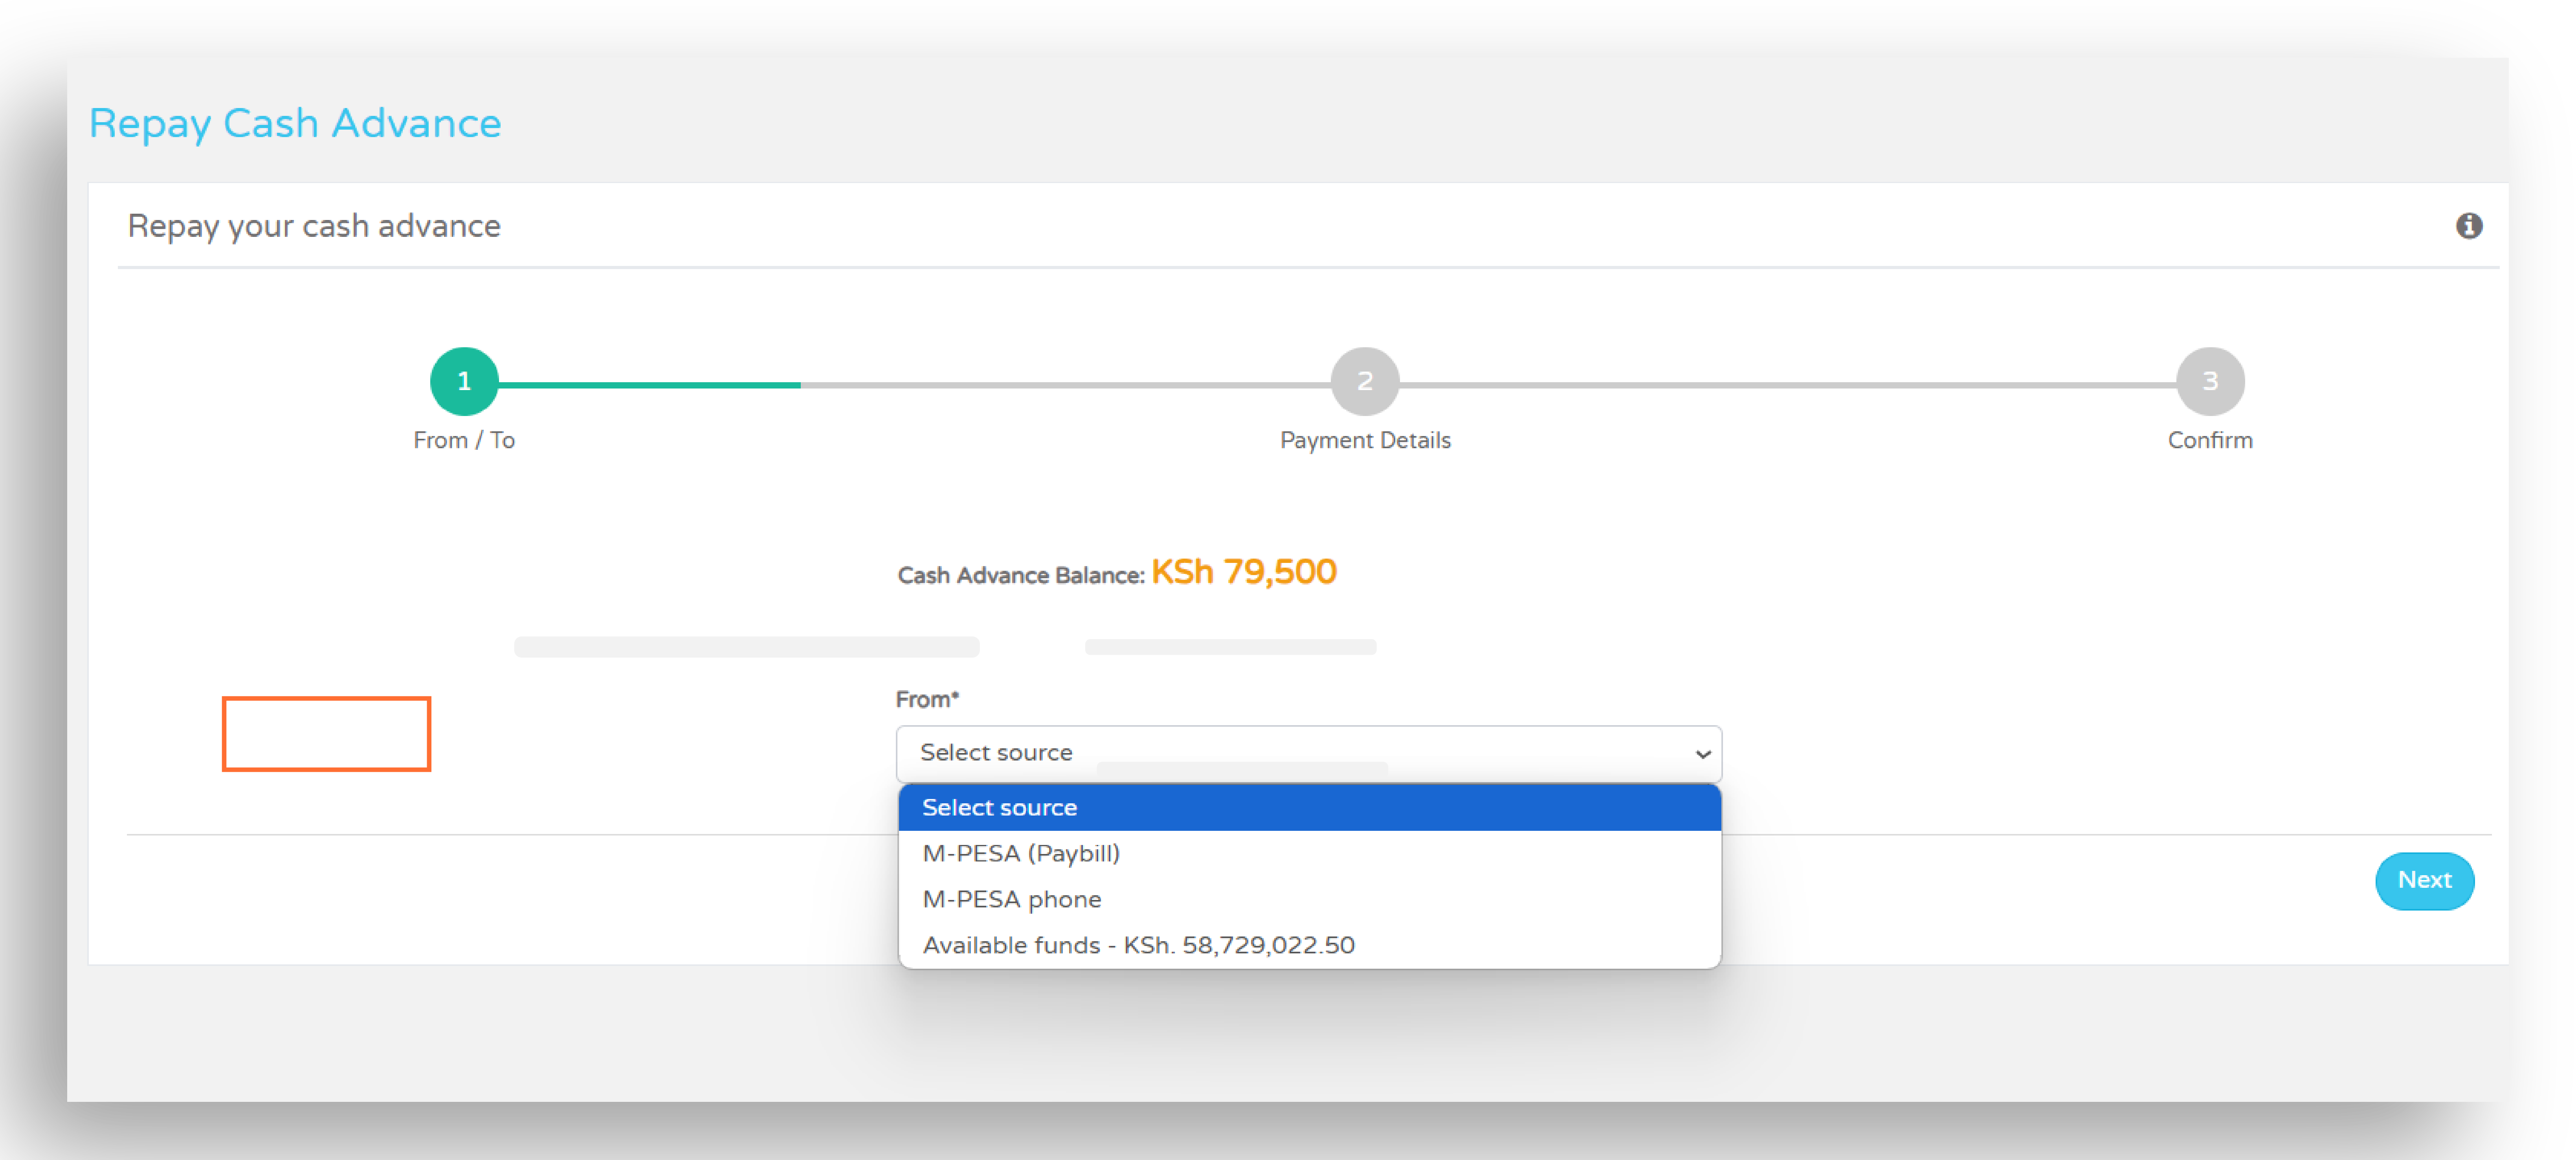
Task: Click the info icon next to Repay your cash advance
Action: [2470, 226]
